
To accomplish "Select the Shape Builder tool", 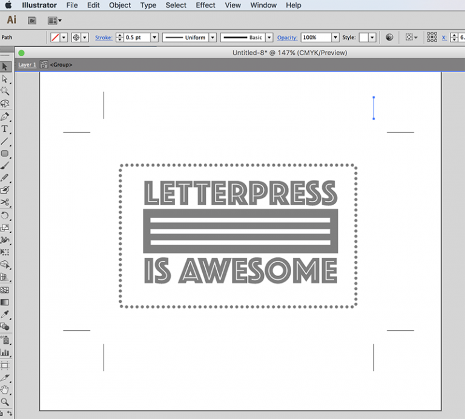I will 5,265.
